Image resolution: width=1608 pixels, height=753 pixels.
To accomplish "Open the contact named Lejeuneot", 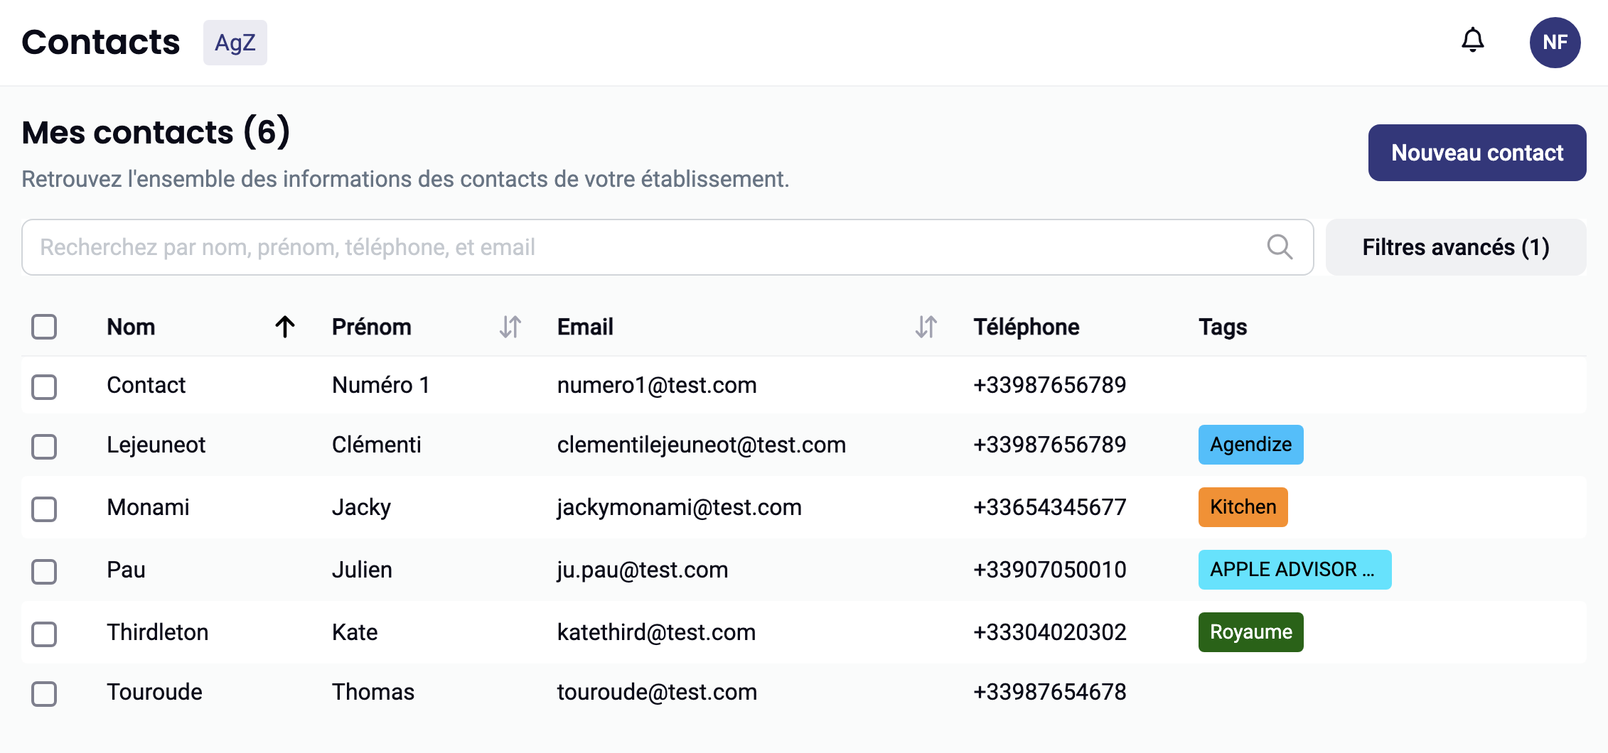I will 156,445.
